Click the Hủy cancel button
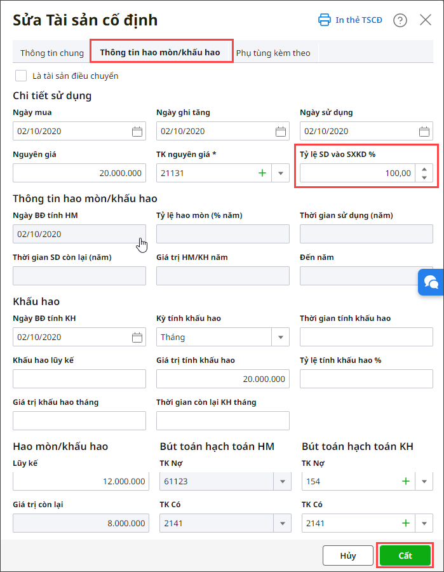This screenshot has width=444, height=572. coord(348,555)
